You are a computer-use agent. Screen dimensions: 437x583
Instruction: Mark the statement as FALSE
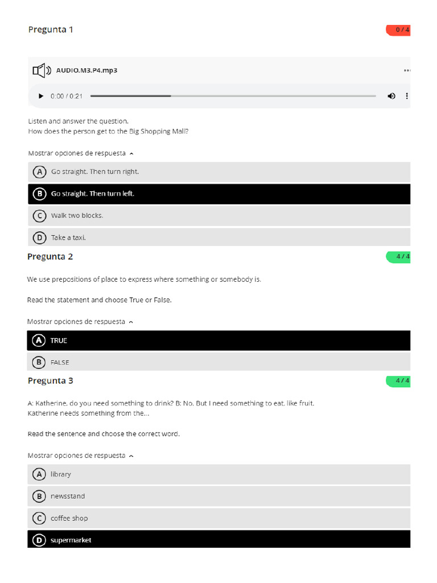[x=218, y=362]
